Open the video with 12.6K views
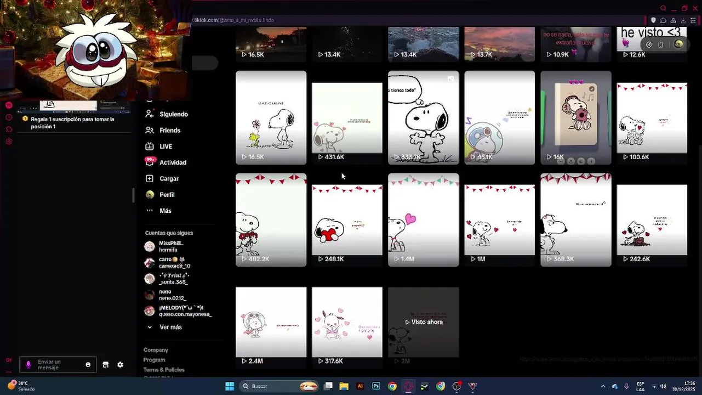702x395 pixels. [x=652, y=44]
